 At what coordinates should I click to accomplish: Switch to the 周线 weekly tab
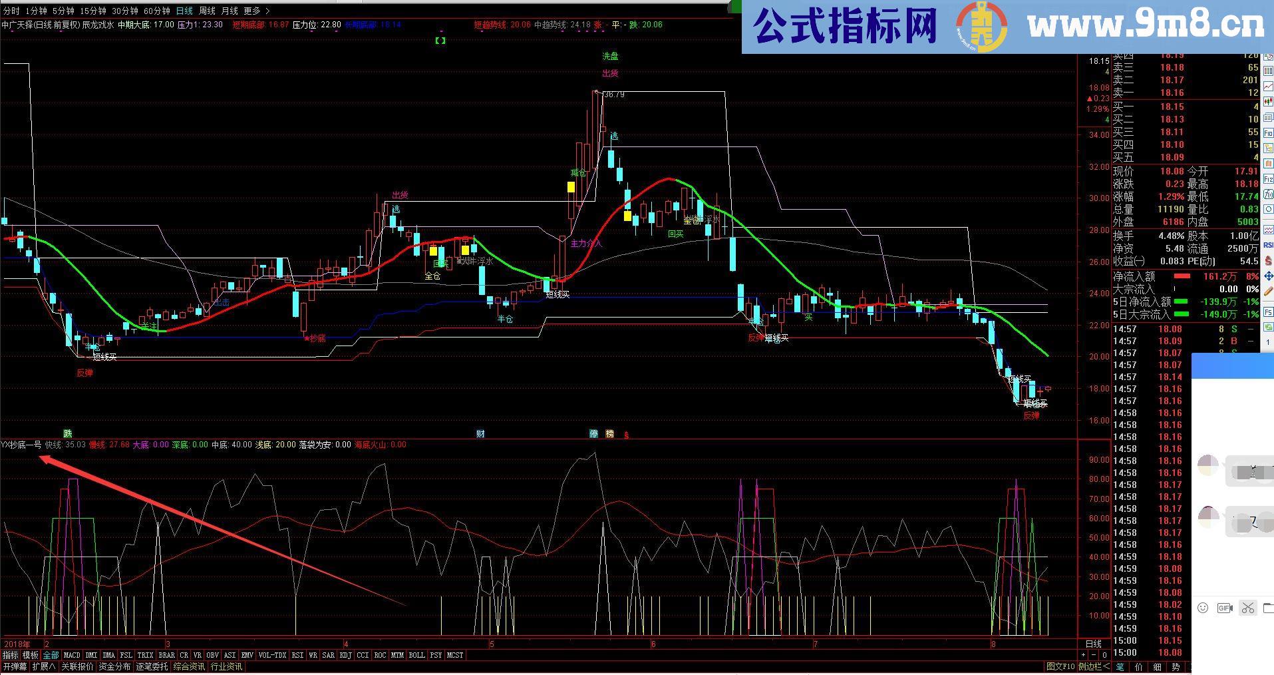pos(208,11)
